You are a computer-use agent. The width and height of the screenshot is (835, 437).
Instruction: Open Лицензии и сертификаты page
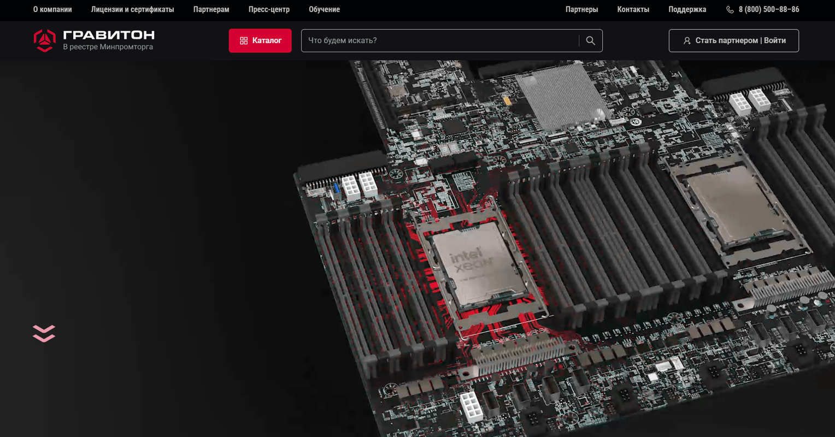pyautogui.click(x=133, y=9)
